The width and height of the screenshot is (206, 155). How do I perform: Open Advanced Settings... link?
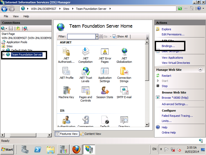point(175,104)
